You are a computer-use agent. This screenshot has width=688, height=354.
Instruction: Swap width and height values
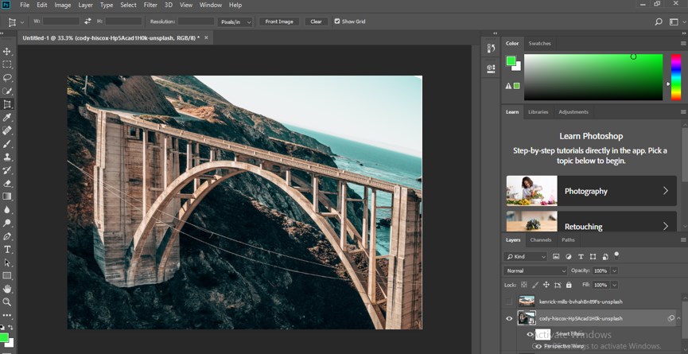87,21
